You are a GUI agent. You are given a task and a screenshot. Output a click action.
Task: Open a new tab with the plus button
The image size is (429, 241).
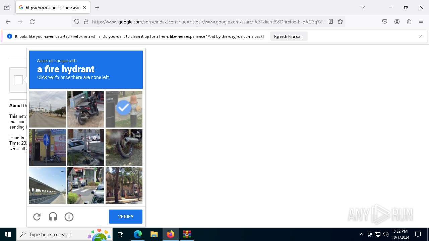click(x=97, y=7)
